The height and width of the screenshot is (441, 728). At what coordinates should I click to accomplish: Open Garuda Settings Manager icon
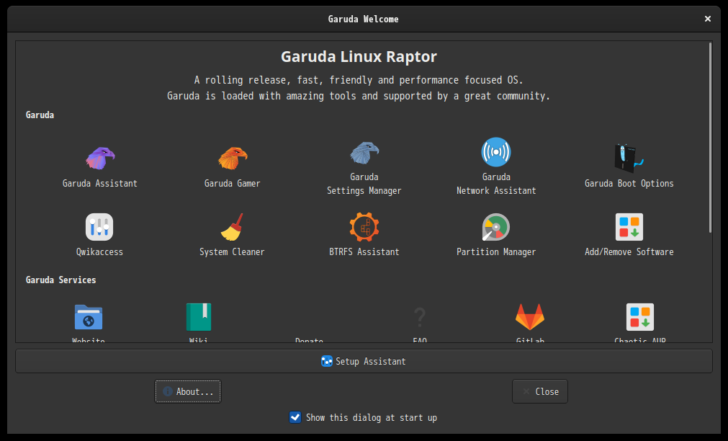click(364, 153)
